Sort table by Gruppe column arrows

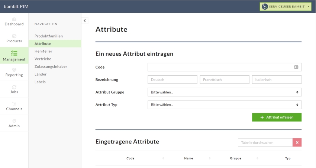[x=257, y=158]
